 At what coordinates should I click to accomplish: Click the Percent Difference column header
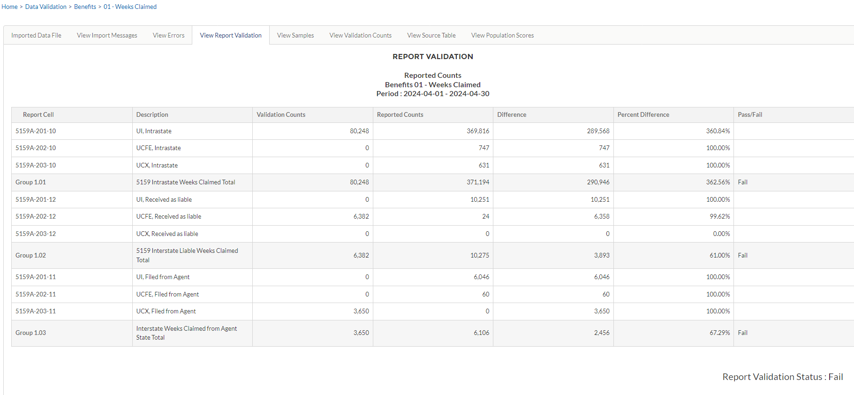643,114
